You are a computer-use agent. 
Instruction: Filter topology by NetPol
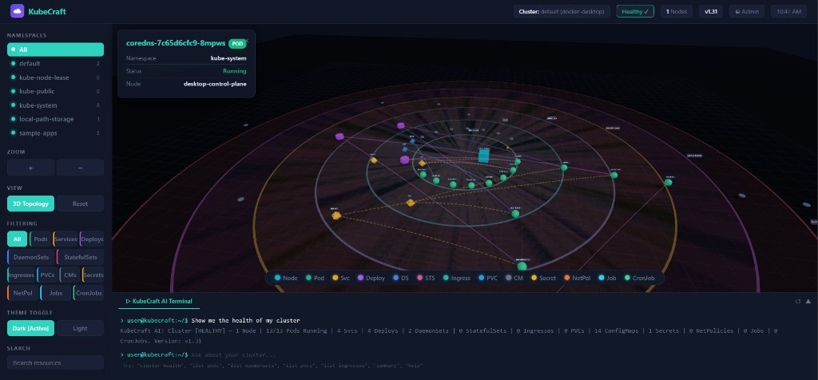(22, 293)
